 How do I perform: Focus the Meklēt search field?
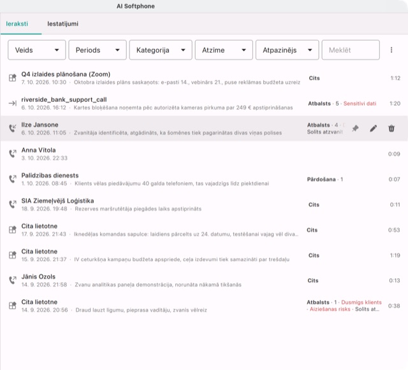pos(351,50)
